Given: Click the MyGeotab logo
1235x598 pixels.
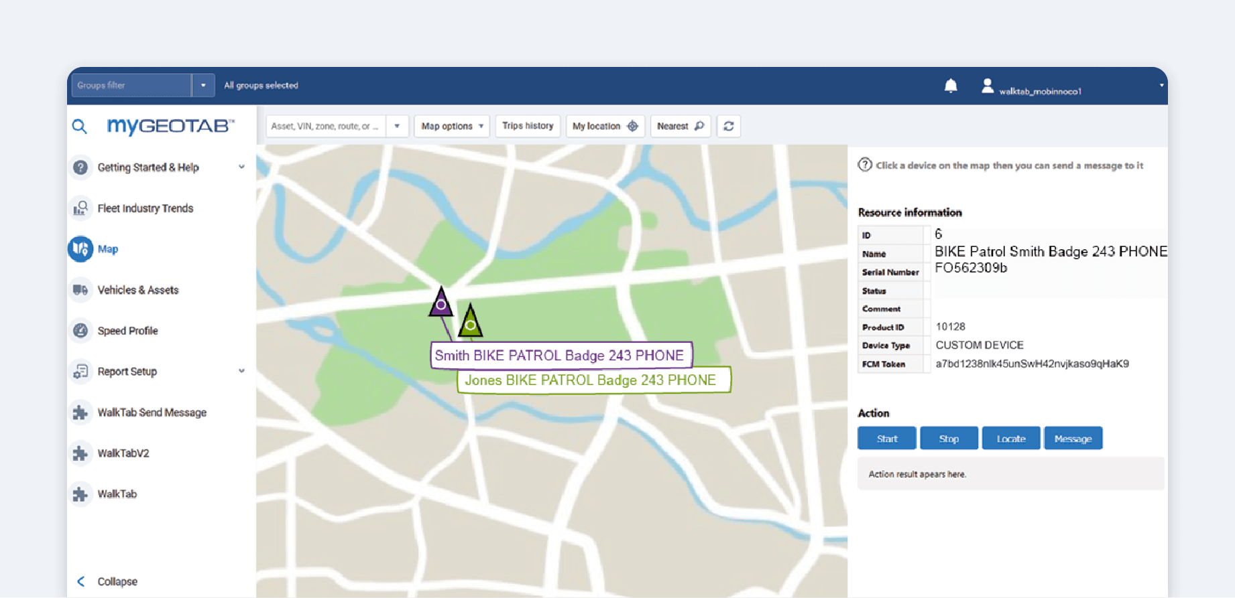Looking at the screenshot, I should coord(171,126).
